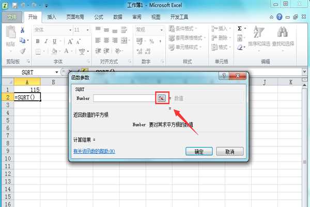Open the font size dropdown
This screenshot has width=310, height=207.
point(88,30)
